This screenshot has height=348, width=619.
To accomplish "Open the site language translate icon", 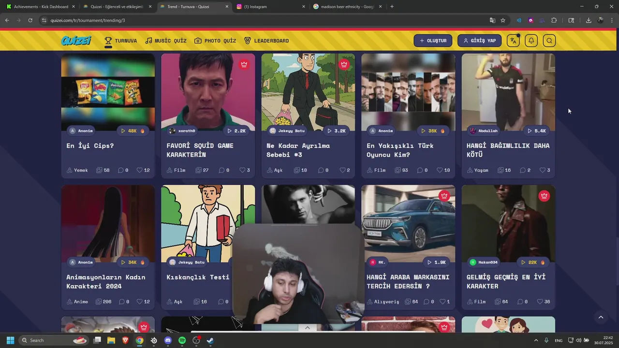I will [513, 41].
